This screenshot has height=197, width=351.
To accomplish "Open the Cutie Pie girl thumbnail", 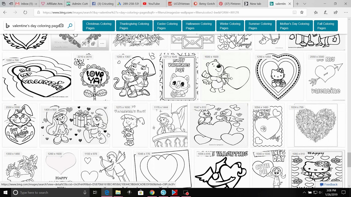I will 269,169.
